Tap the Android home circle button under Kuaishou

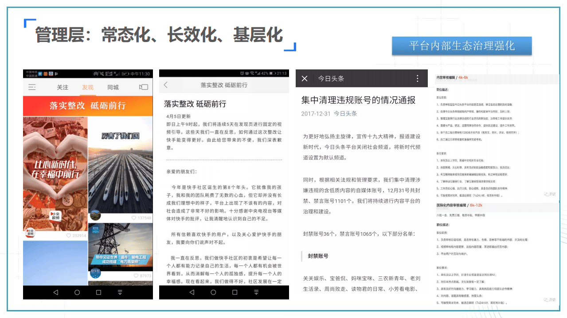[77, 292]
